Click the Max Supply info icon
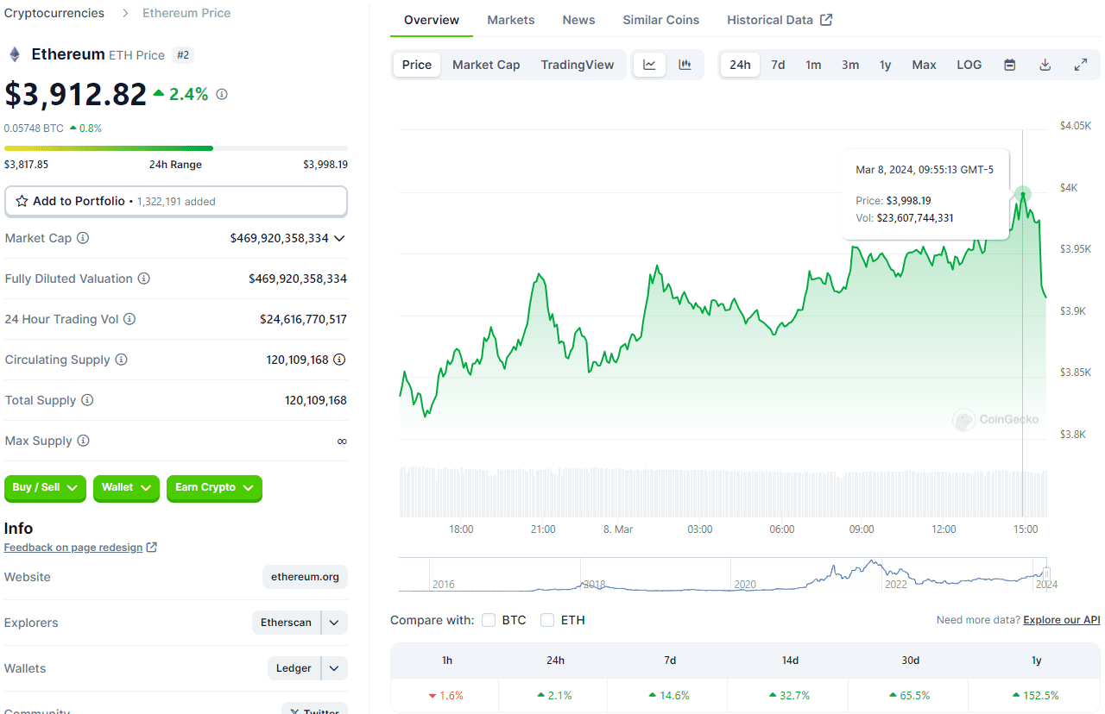 tap(83, 441)
